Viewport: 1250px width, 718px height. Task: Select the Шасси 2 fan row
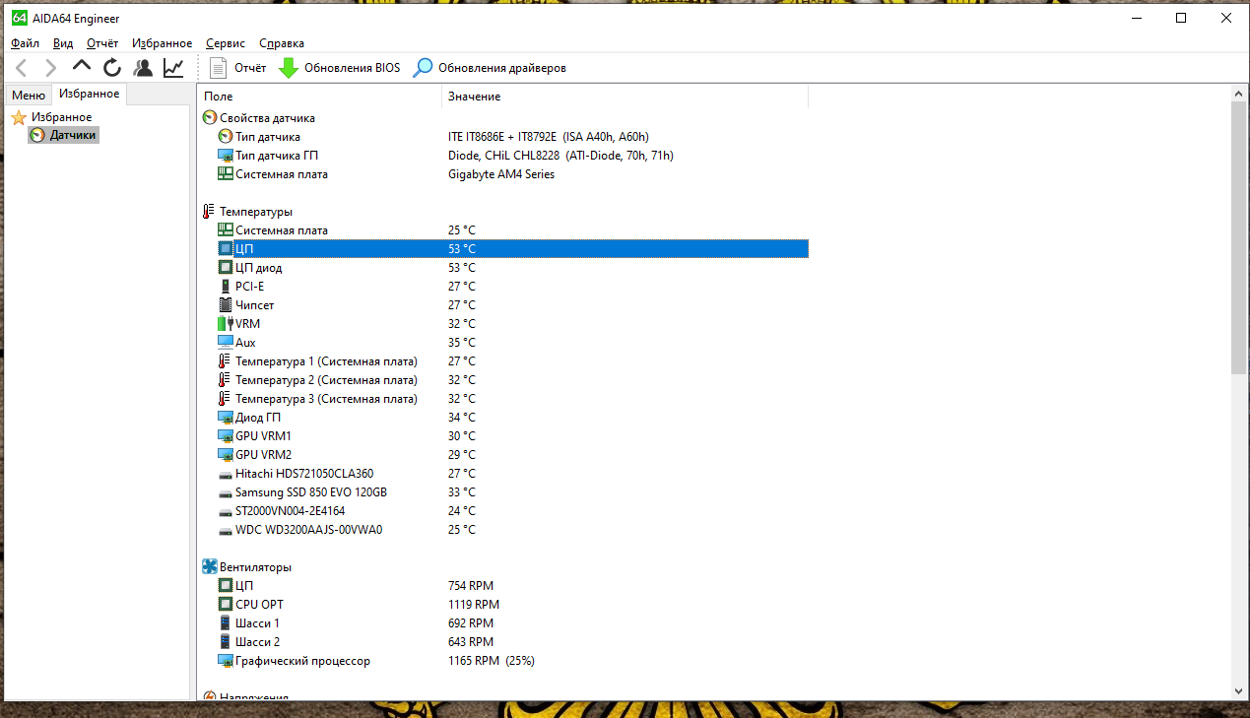tap(512, 642)
